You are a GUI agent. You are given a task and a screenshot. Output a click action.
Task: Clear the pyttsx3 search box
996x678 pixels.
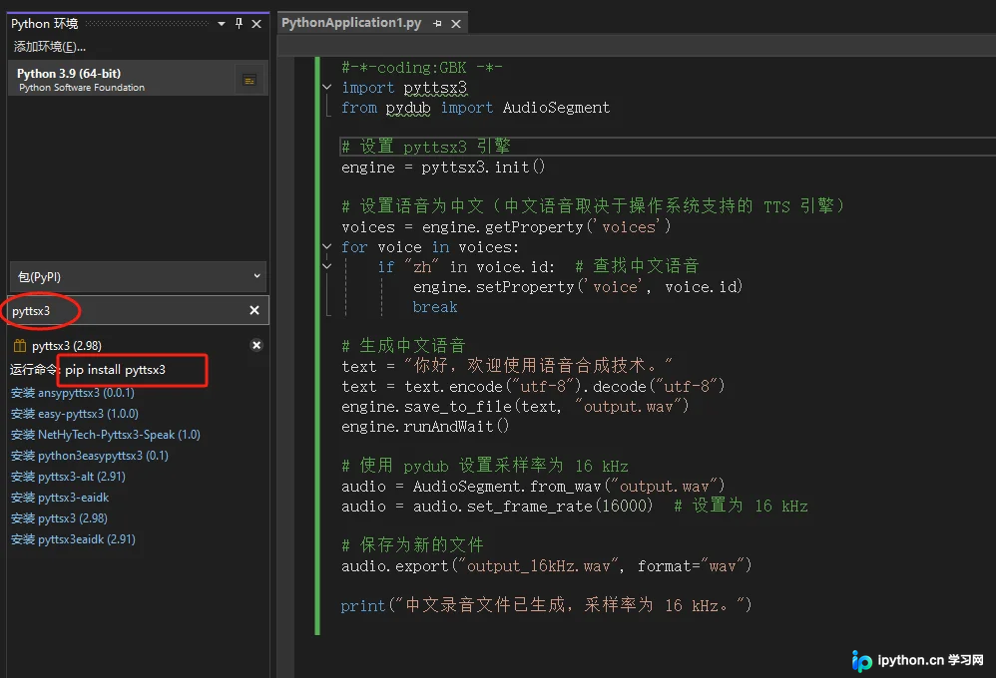254,310
